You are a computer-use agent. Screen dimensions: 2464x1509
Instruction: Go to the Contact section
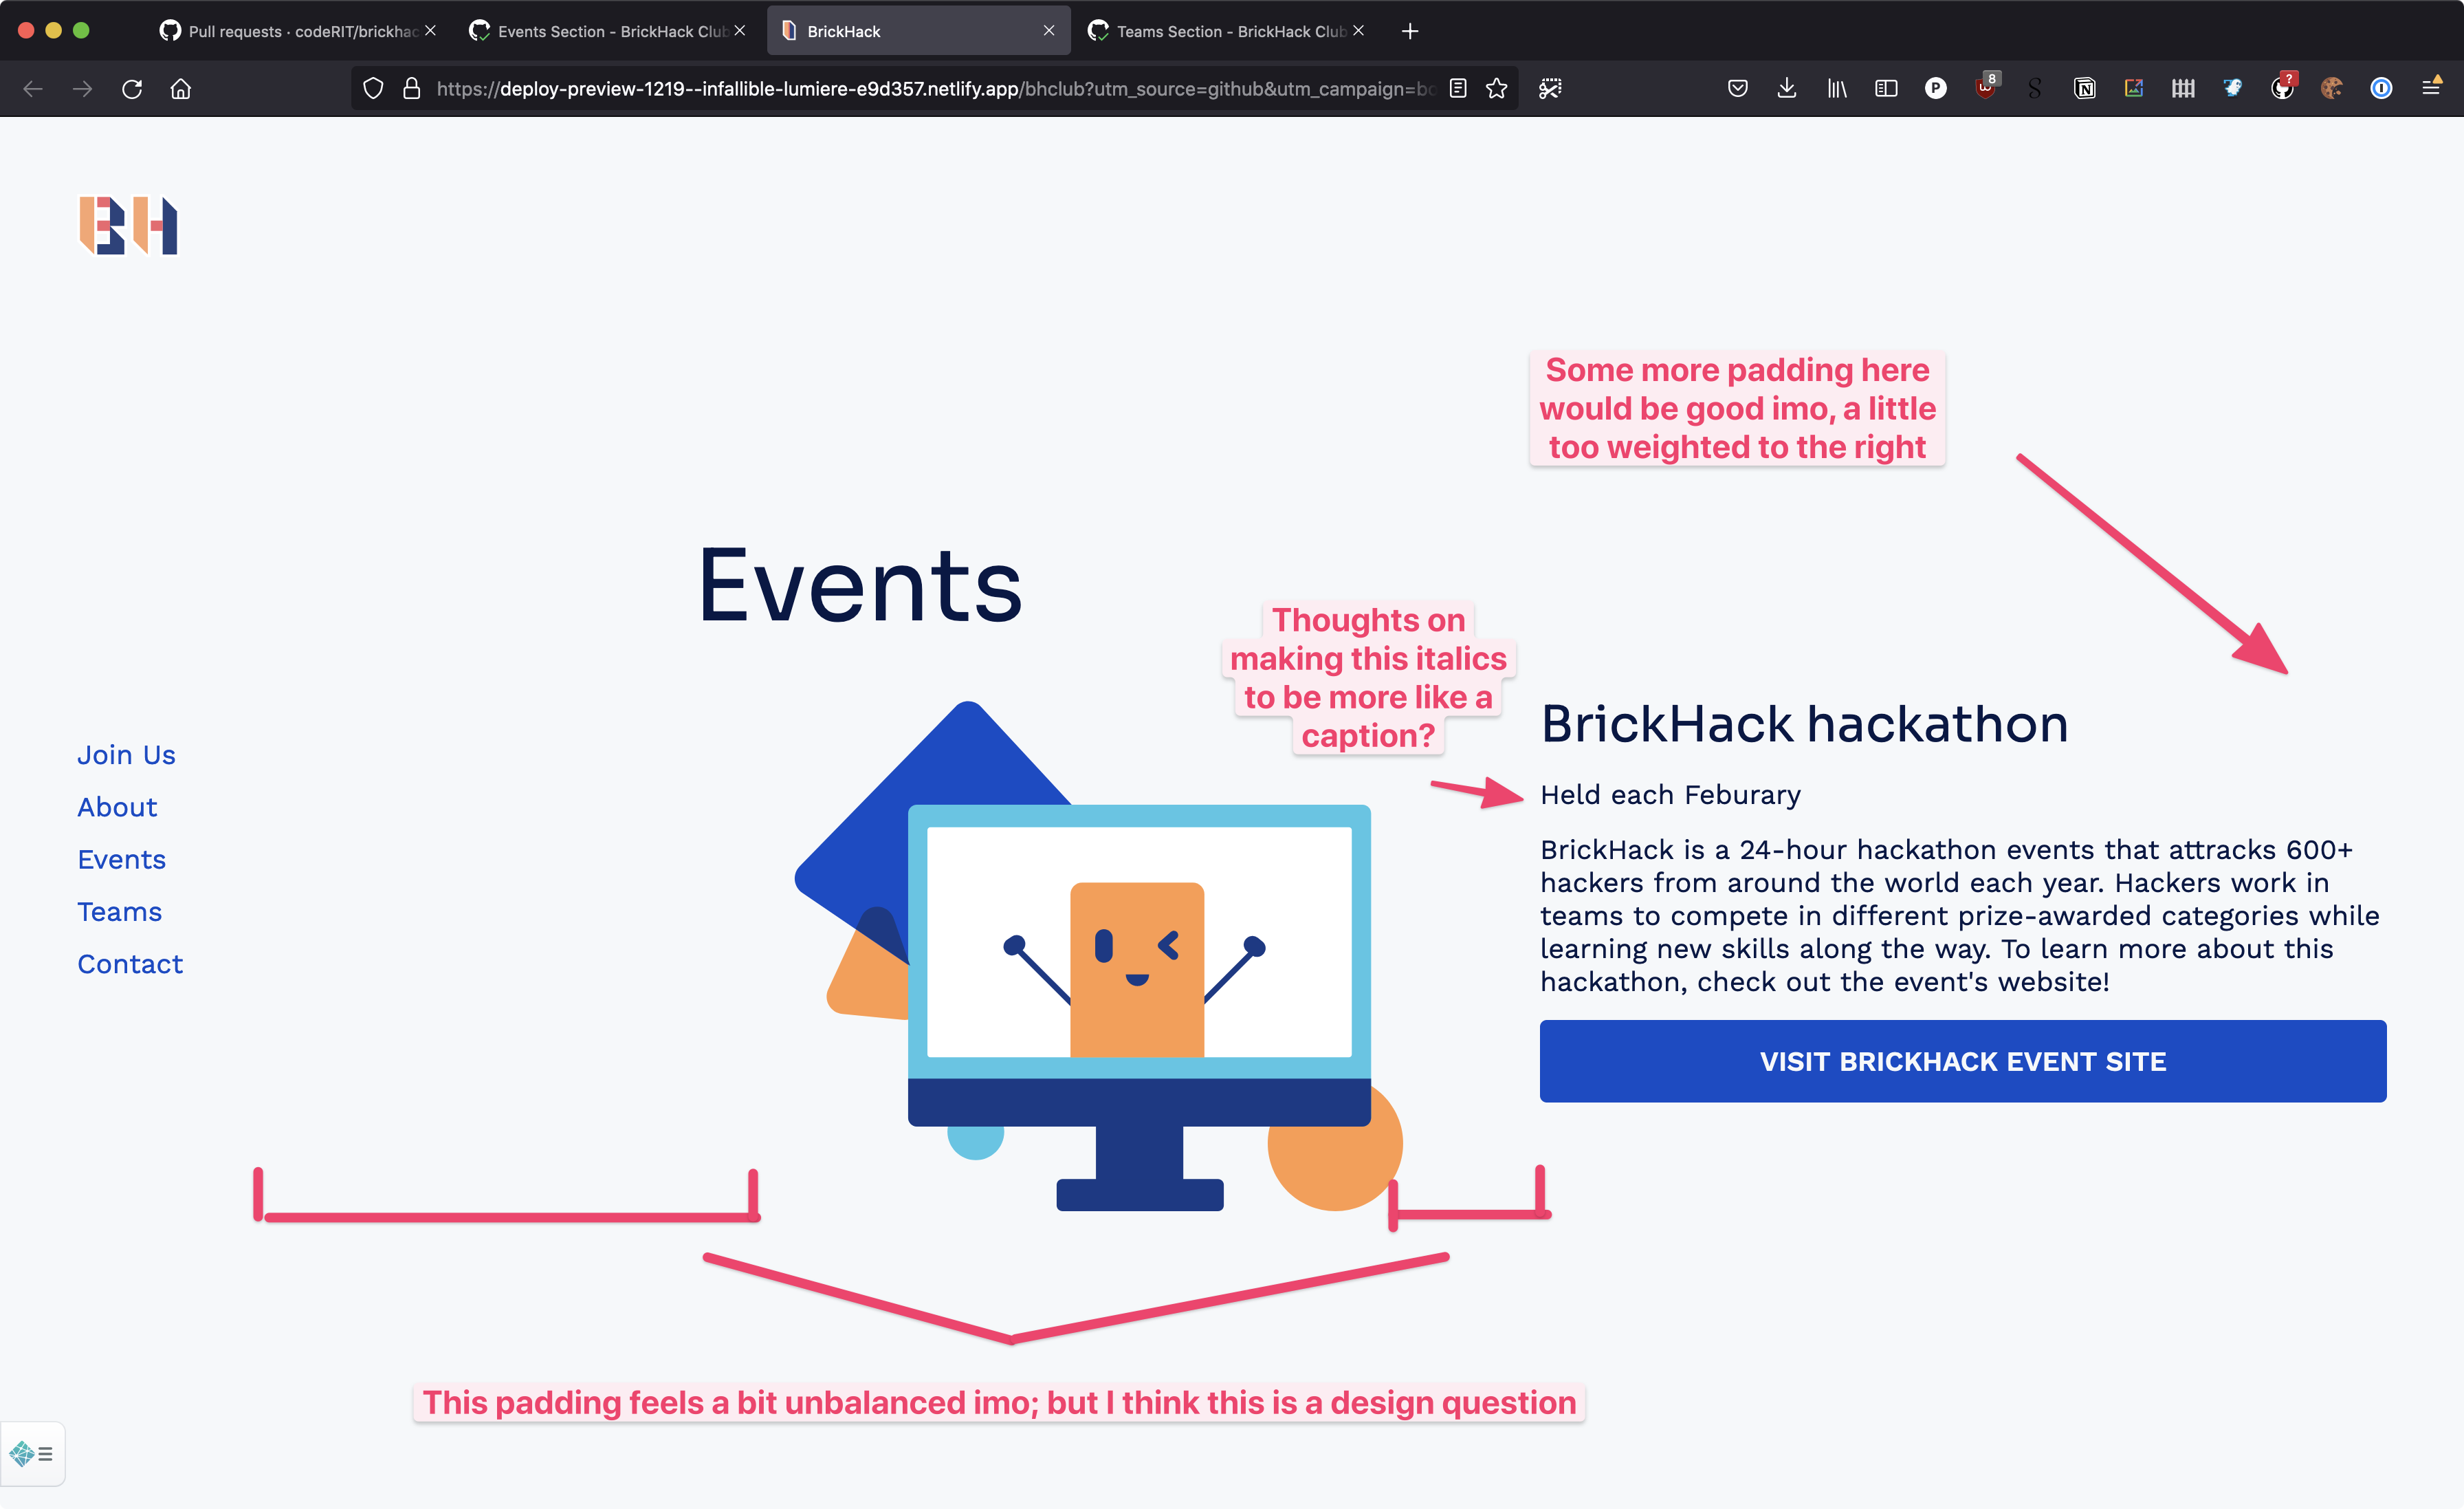click(x=130, y=964)
